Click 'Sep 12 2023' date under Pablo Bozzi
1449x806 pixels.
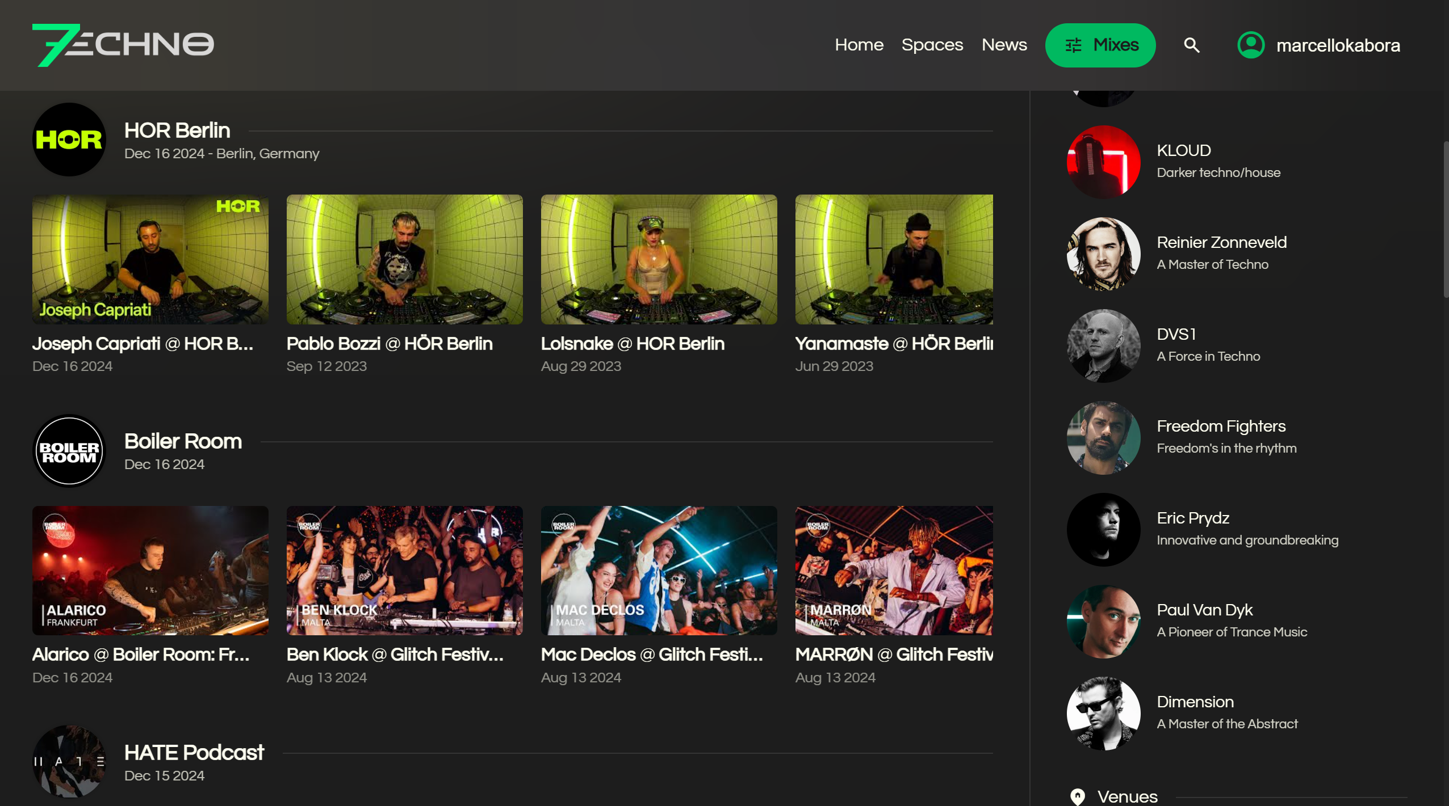(326, 366)
